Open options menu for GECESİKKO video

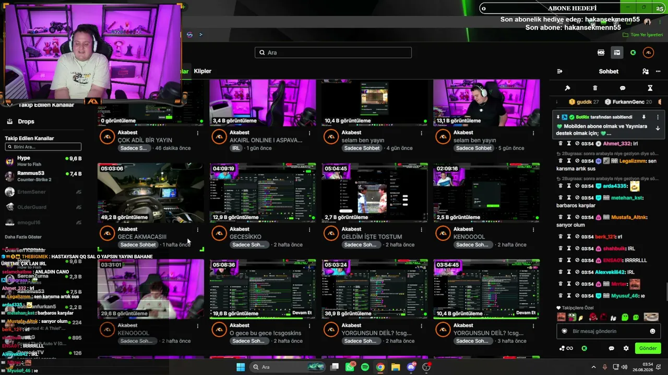(309, 229)
